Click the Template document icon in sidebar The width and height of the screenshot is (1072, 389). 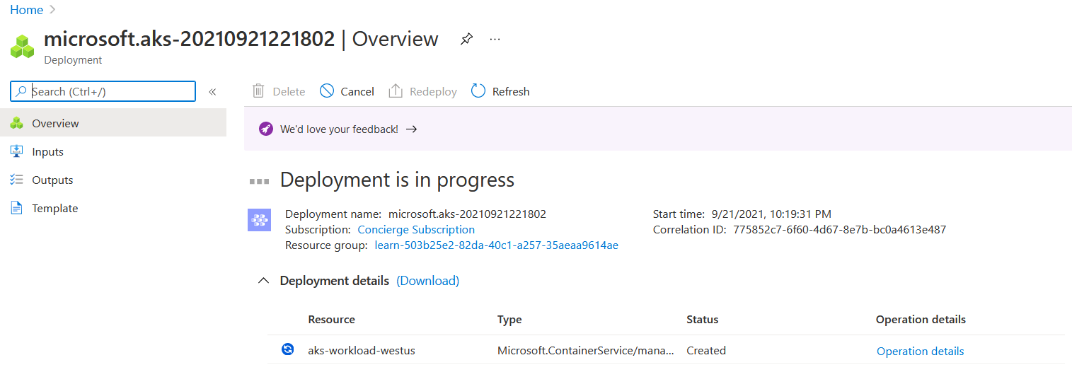[17, 208]
